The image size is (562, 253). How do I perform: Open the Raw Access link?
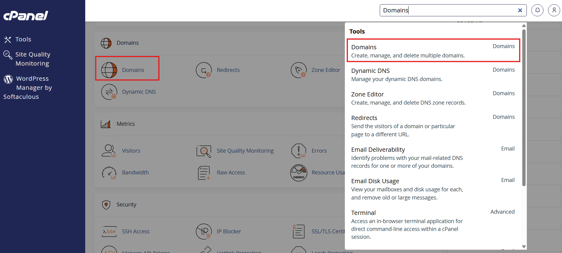tap(231, 173)
